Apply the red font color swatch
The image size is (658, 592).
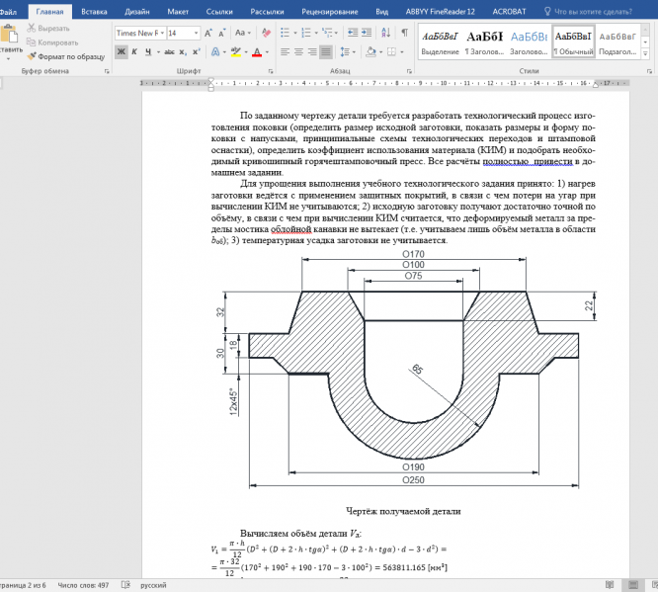click(x=258, y=51)
